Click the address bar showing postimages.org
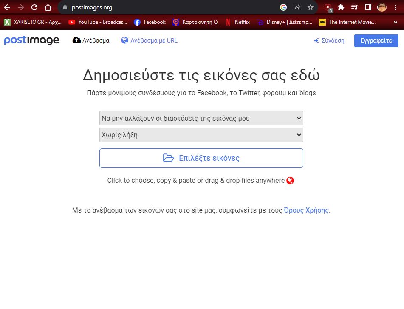The width and height of the screenshot is (404, 309). pos(170,8)
